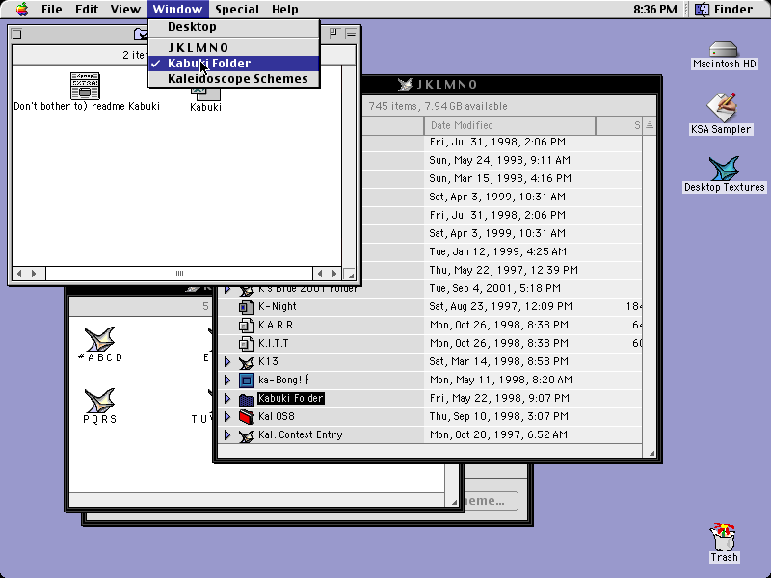
Task: Open the File menu
Action: click(52, 10)
